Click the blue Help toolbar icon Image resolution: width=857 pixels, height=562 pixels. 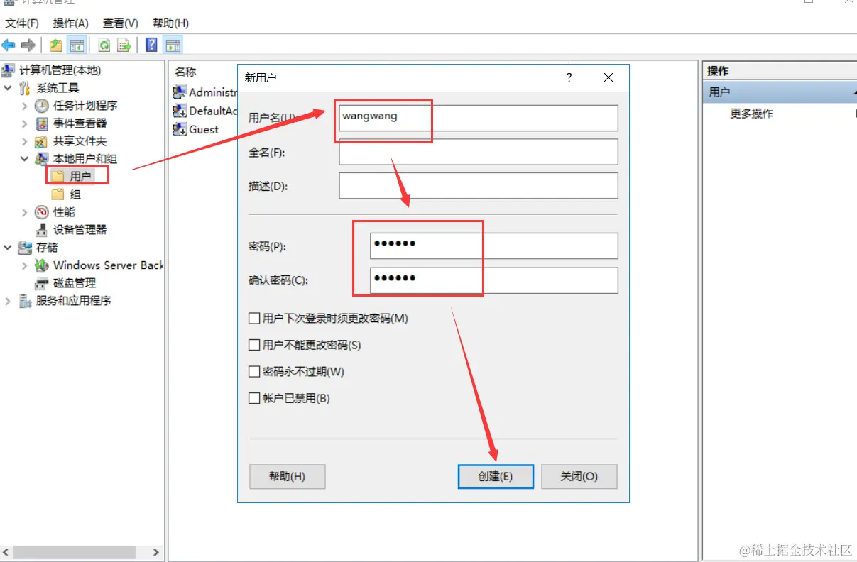[151, 45]
